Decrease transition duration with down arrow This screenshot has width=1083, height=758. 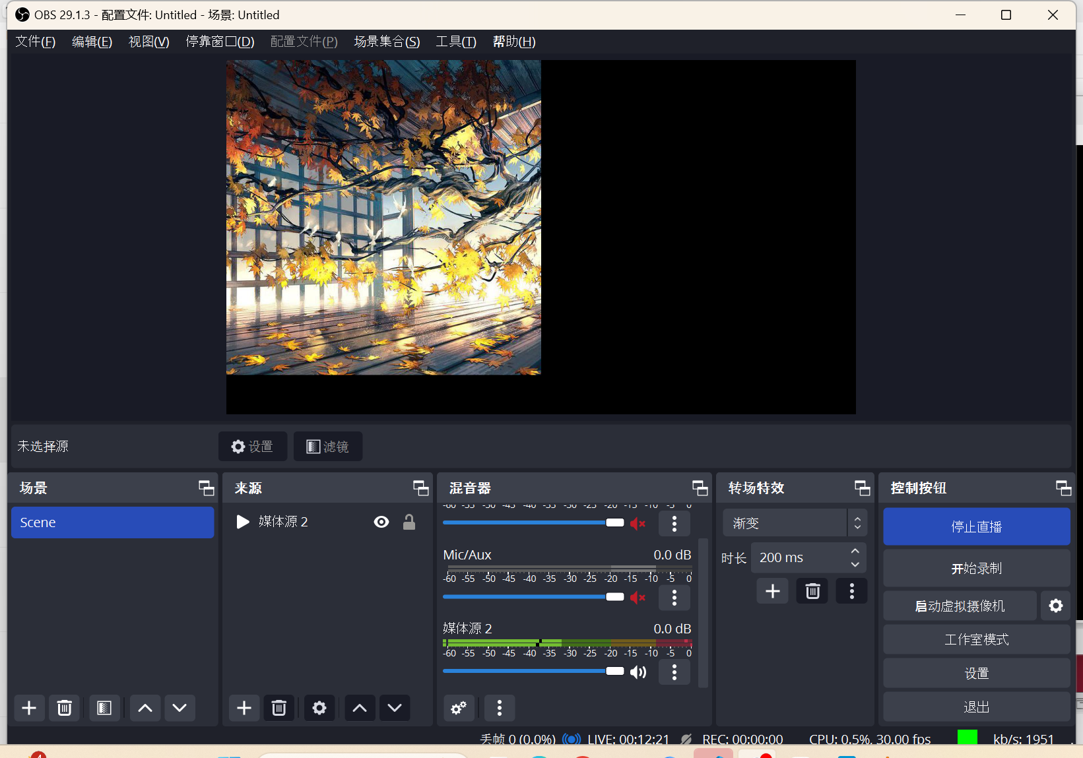pyautogui.click(x=855, y=565)
